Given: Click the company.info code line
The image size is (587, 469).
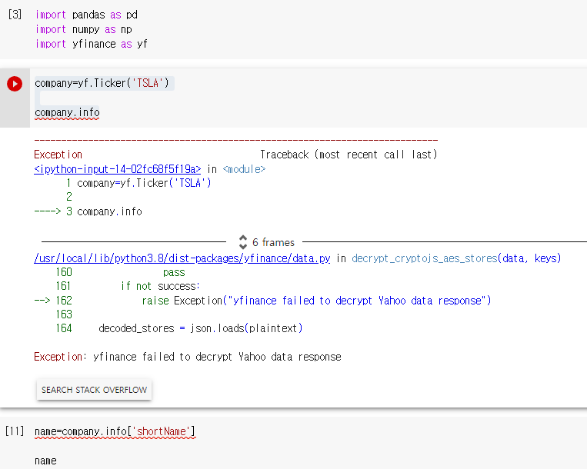Looking at the screenshot, I should [x=67, y=112].
